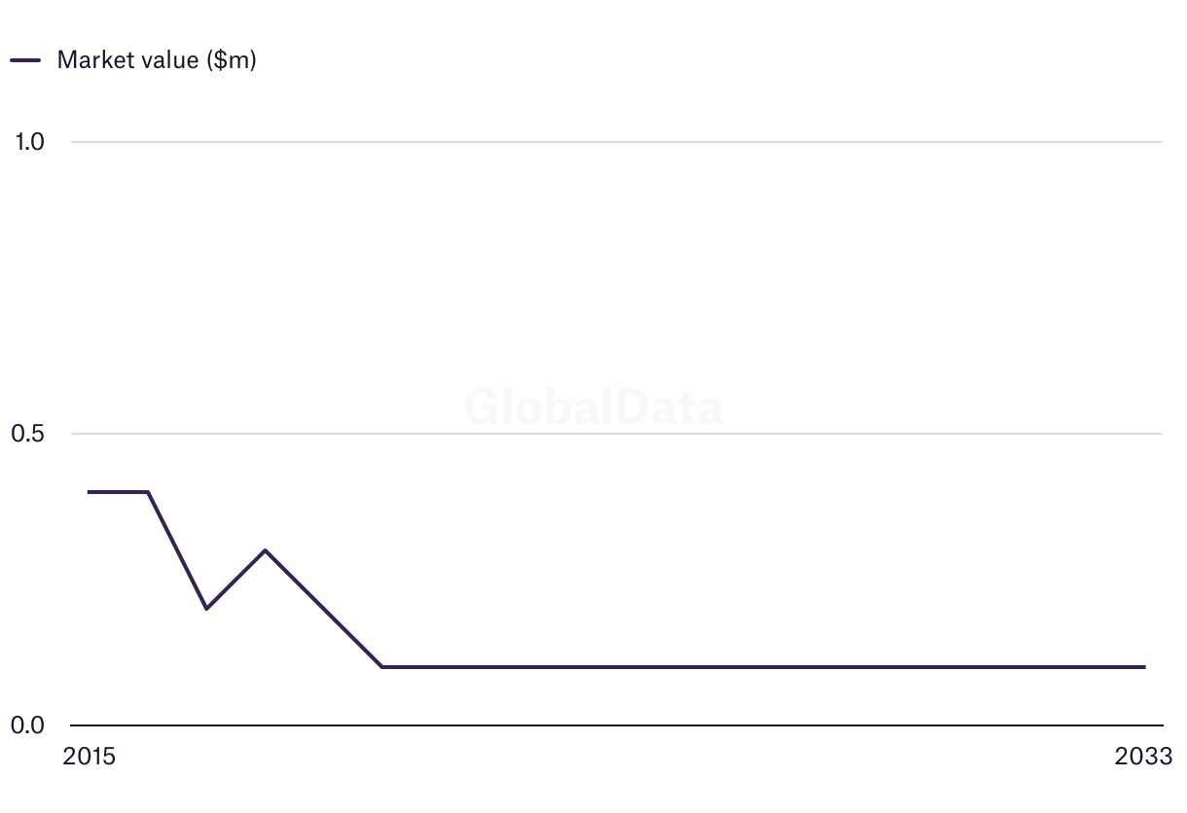Click the descending segment after the 0.3 peak

pos(323,609)
